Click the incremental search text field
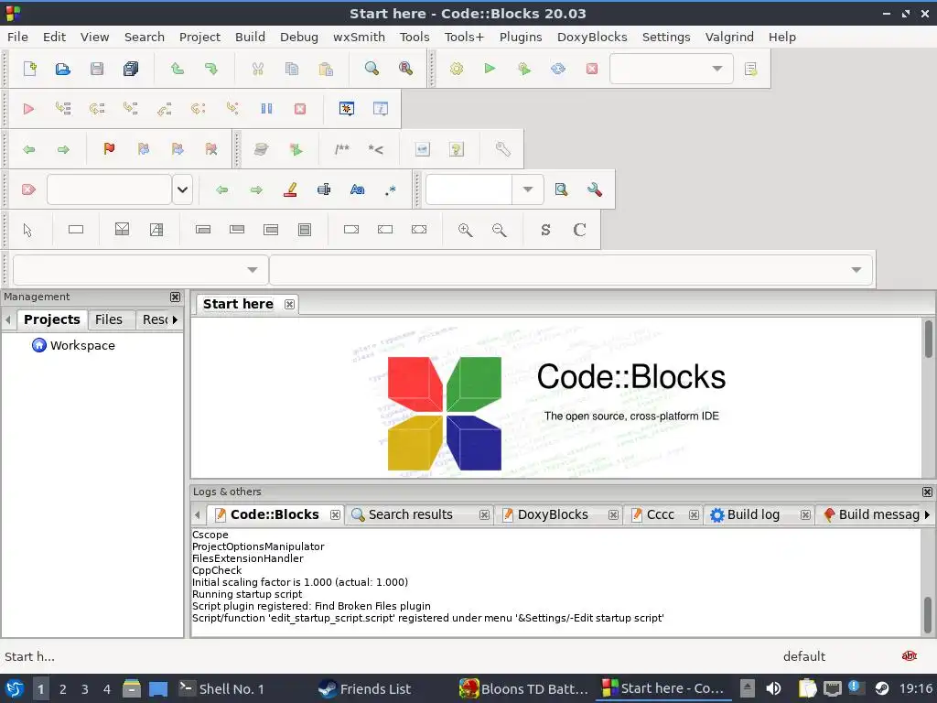The width and height of the screenshot is (937, 703). click(110, 189)
